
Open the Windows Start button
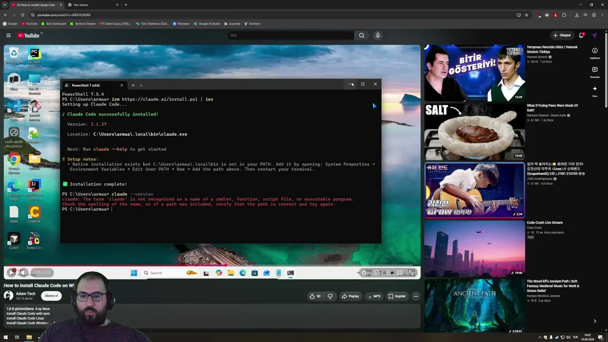(x=5, y=337)
